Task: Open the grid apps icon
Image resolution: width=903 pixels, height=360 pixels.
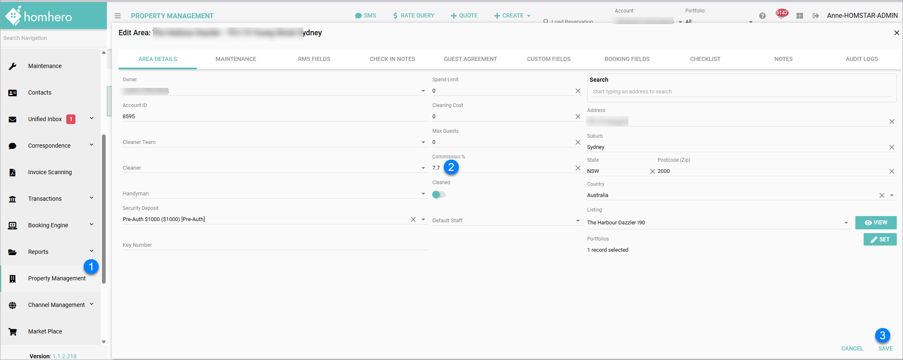Action: coord(799,16)
